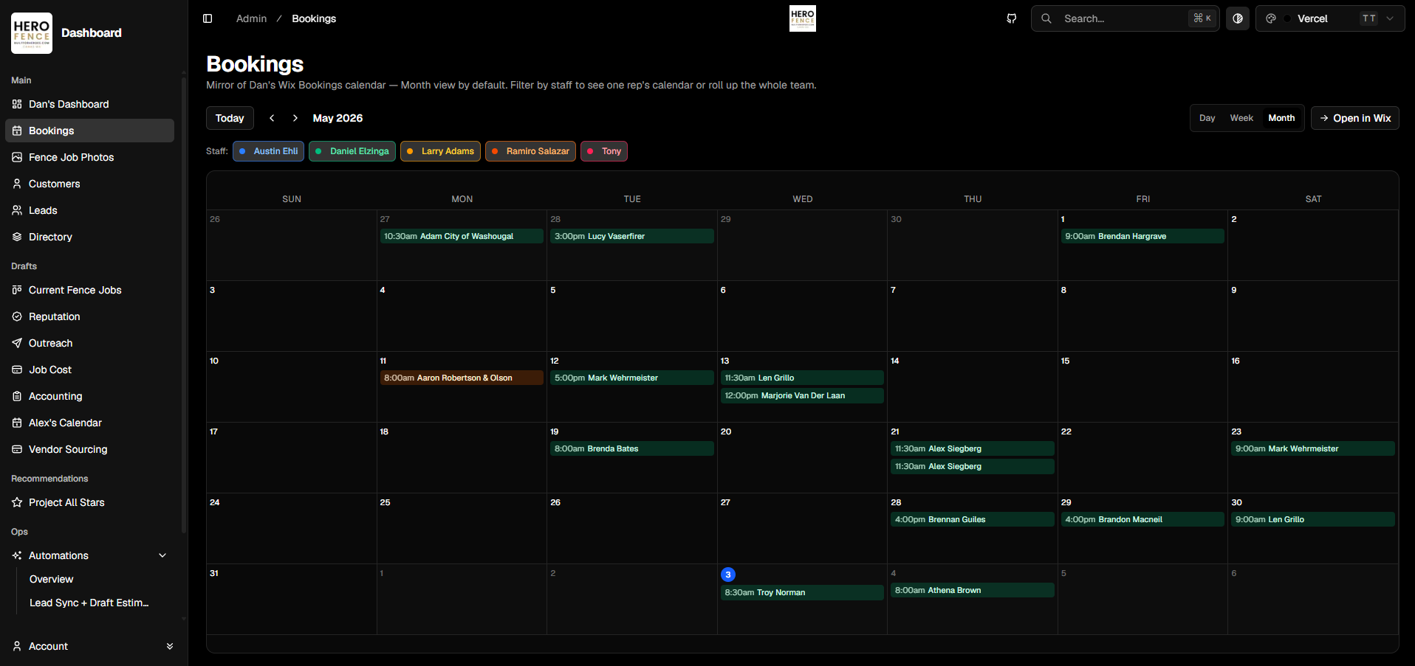Toggle the sidebar panel icon

208,18
